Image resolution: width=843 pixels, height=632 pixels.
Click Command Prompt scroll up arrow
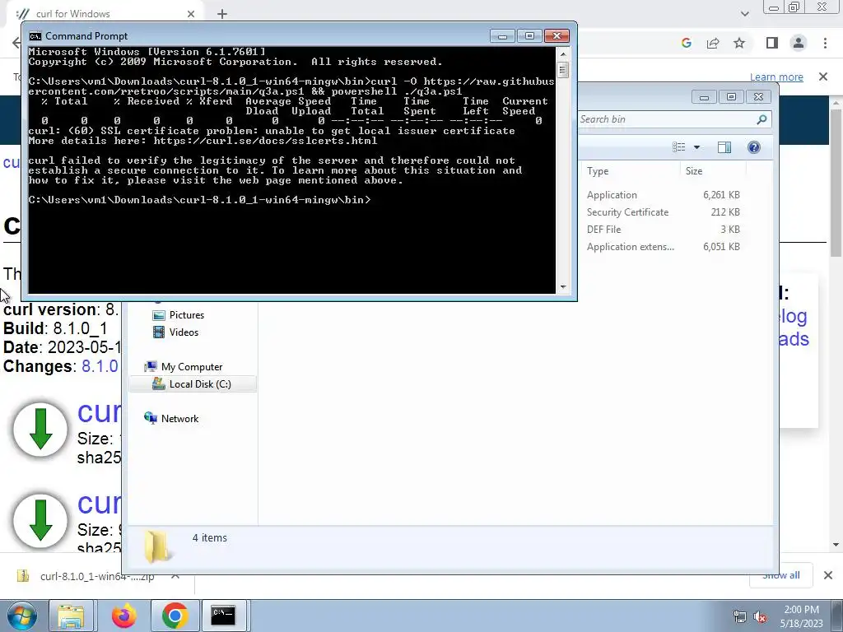pos(563,53)
